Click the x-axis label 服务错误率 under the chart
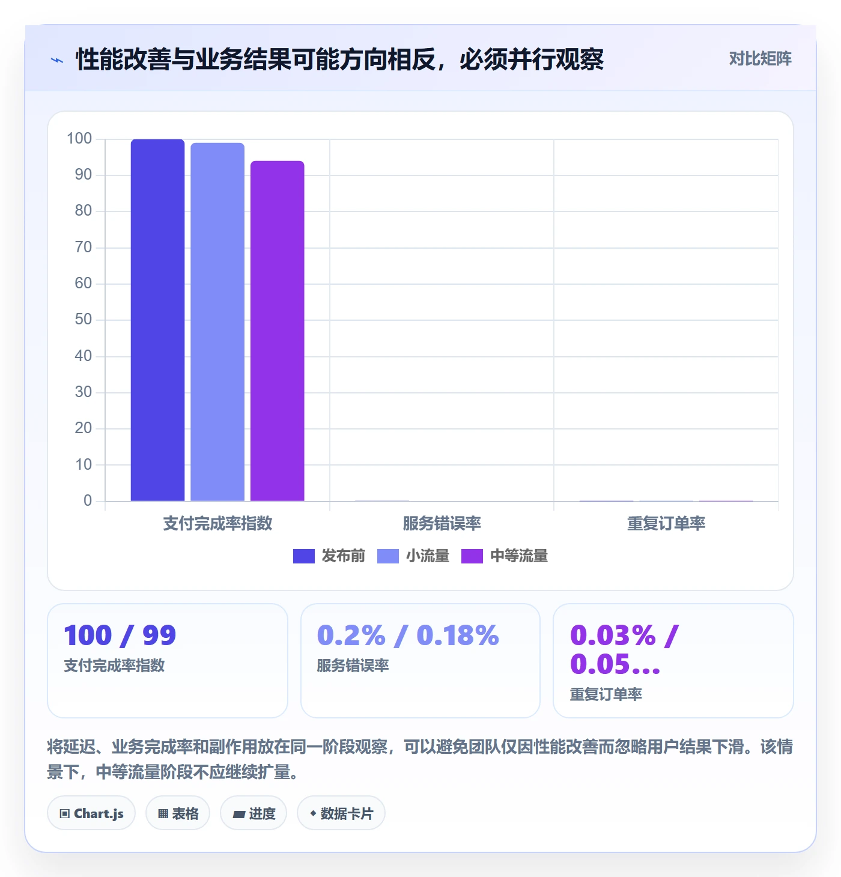Viewport: 841px width, 877px height. (x=442, y=523)
